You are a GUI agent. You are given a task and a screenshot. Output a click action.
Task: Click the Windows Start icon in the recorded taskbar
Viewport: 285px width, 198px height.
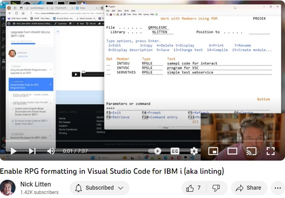click(92, 157)
